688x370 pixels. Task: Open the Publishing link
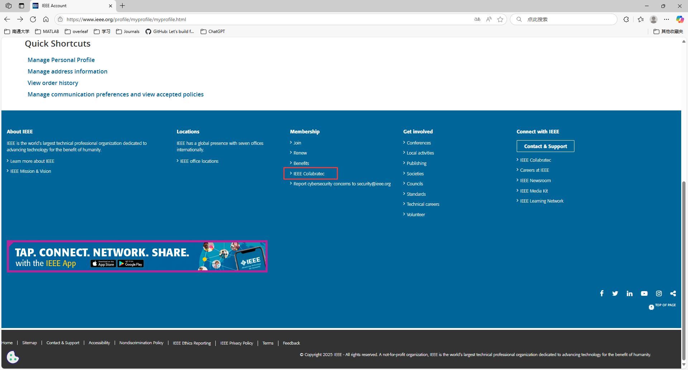point(416,163)
